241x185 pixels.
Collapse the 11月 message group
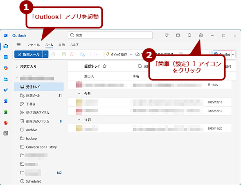point(79,120)
